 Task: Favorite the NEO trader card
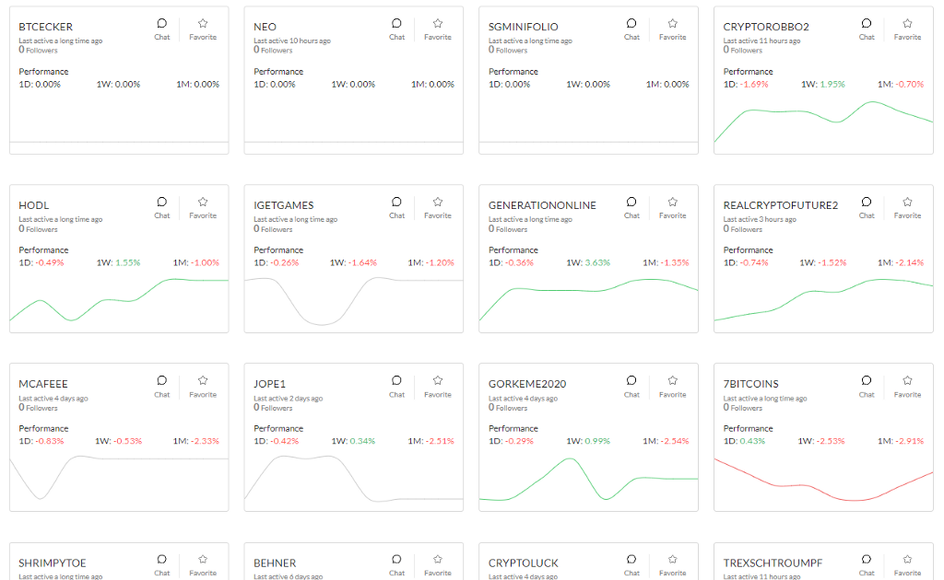pos(438,29)
